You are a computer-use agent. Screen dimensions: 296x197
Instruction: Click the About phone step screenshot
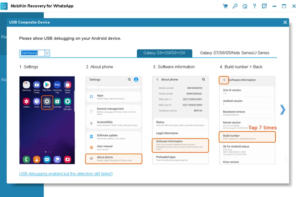coord(114,120)
